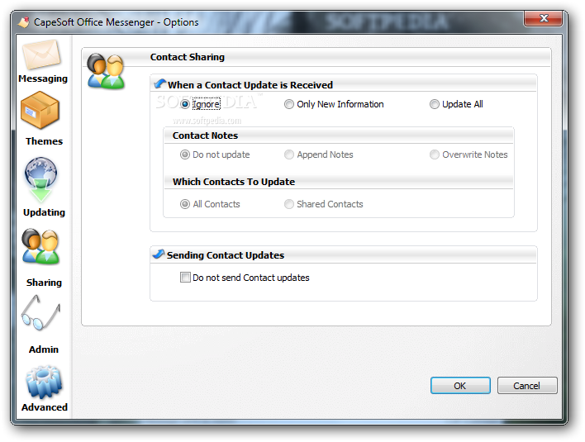Click the window title 'CapeSoft Office Messenger - Options'
Viewport: 585px width, 442px height.
click(116, 22)
